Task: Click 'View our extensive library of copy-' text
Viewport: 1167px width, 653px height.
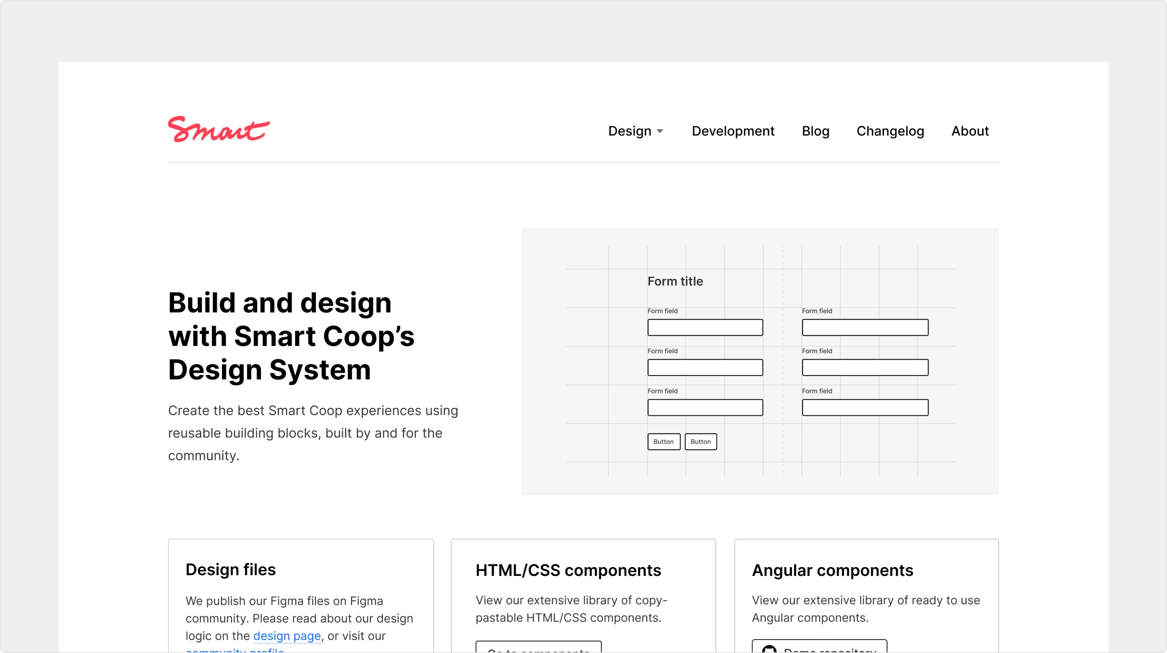Action: click(571, 600)
